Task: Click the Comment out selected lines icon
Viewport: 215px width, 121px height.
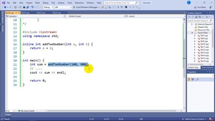Action: pos(118,7)
